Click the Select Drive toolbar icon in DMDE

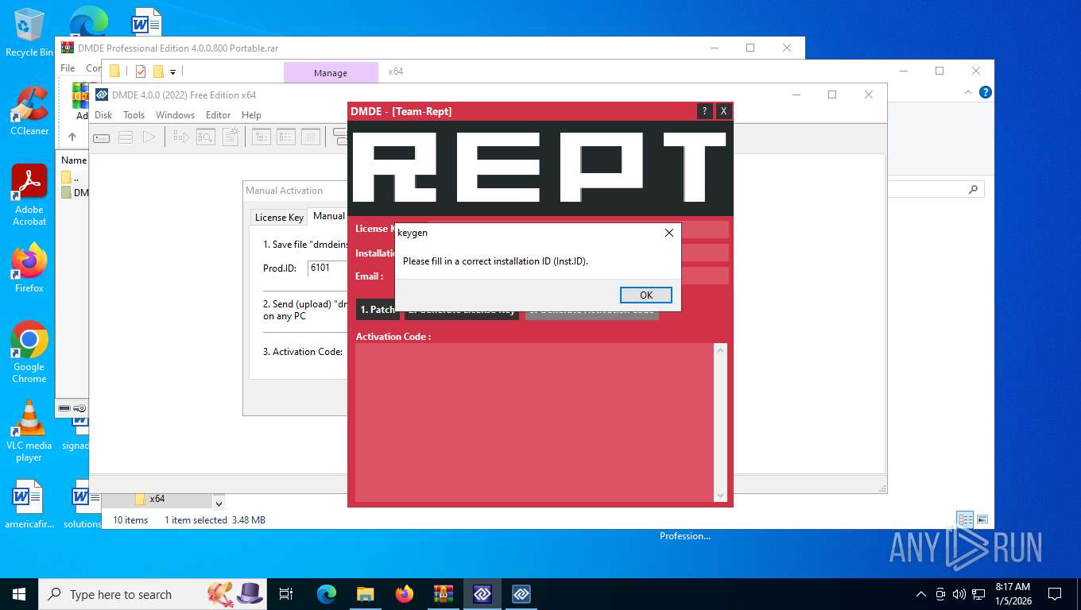tap(102, 137)
